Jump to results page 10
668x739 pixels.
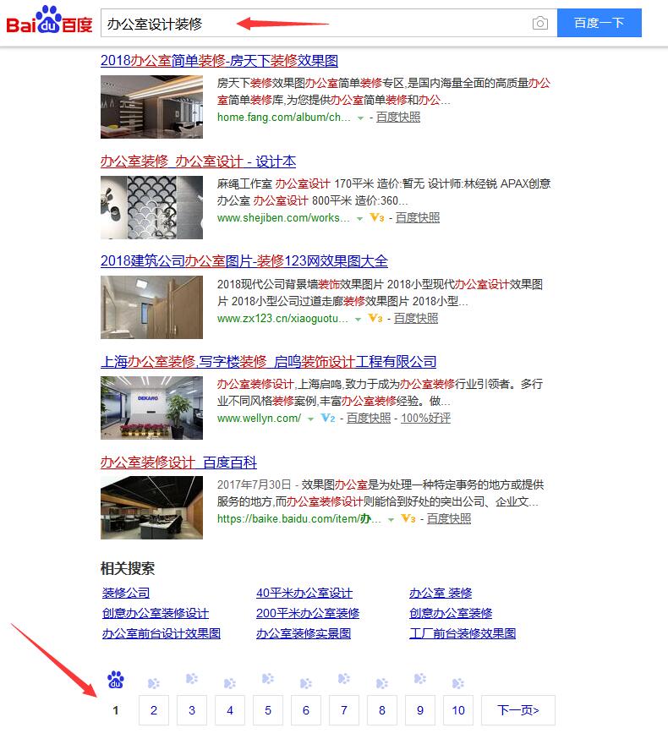457,710
